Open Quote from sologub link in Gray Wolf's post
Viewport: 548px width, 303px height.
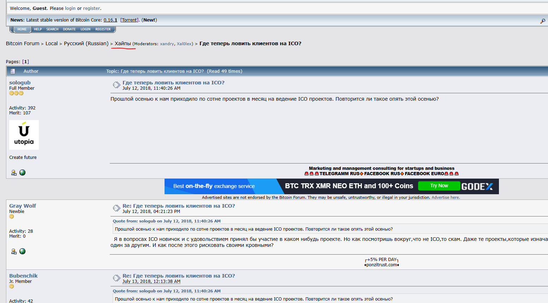tap(166, 221)
